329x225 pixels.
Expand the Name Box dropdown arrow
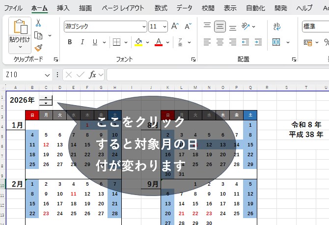48,75
